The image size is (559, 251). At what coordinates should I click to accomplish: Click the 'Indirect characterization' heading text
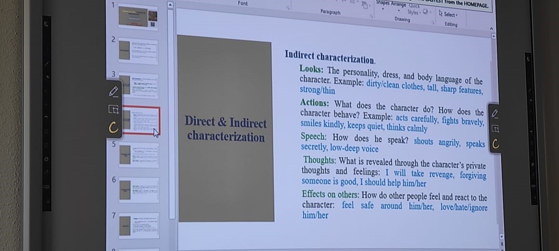pos(330,57)
